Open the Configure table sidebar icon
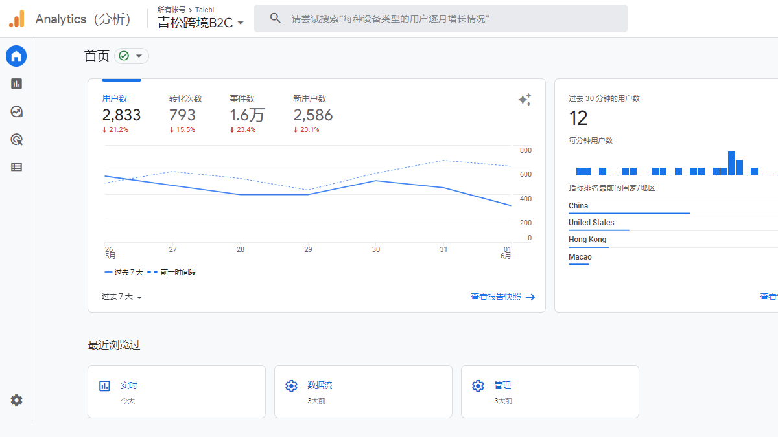Image resolution: width=778 pixels, height=437 pixels. [16, 167]
